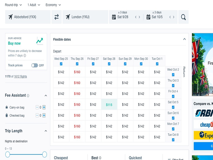Click the blue compare button below Expedia

point(203,146)
